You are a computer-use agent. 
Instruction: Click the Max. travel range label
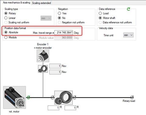click(x=43, y=33)
